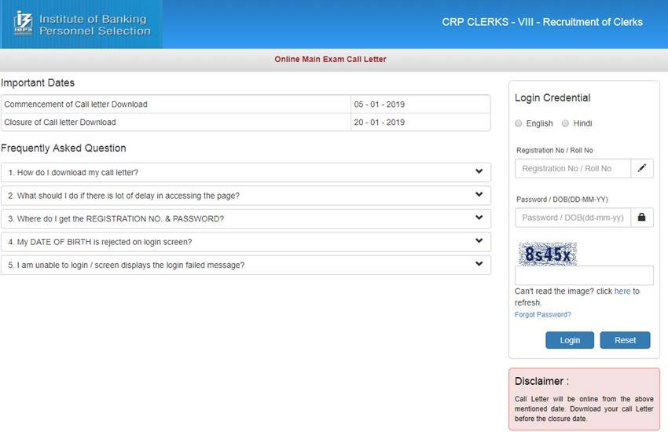Click the IBPS logo in the header
668x432 pixels.
tap(24, 24)
